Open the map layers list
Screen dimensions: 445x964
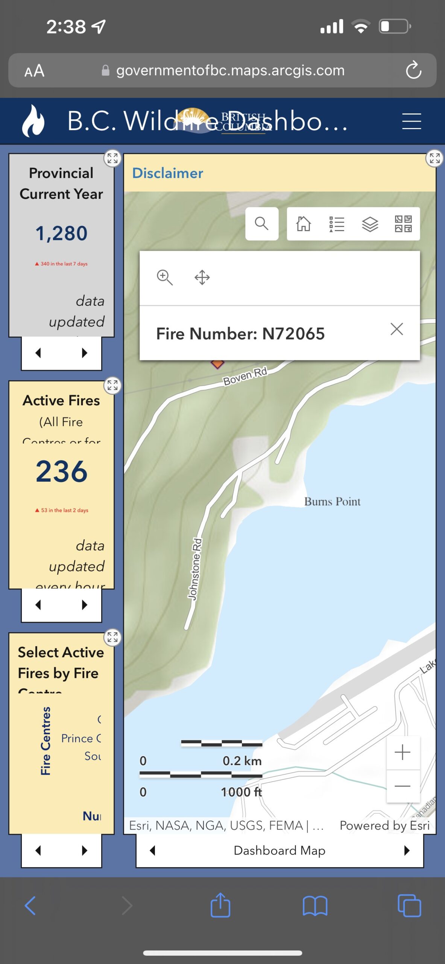click(370, 224)
